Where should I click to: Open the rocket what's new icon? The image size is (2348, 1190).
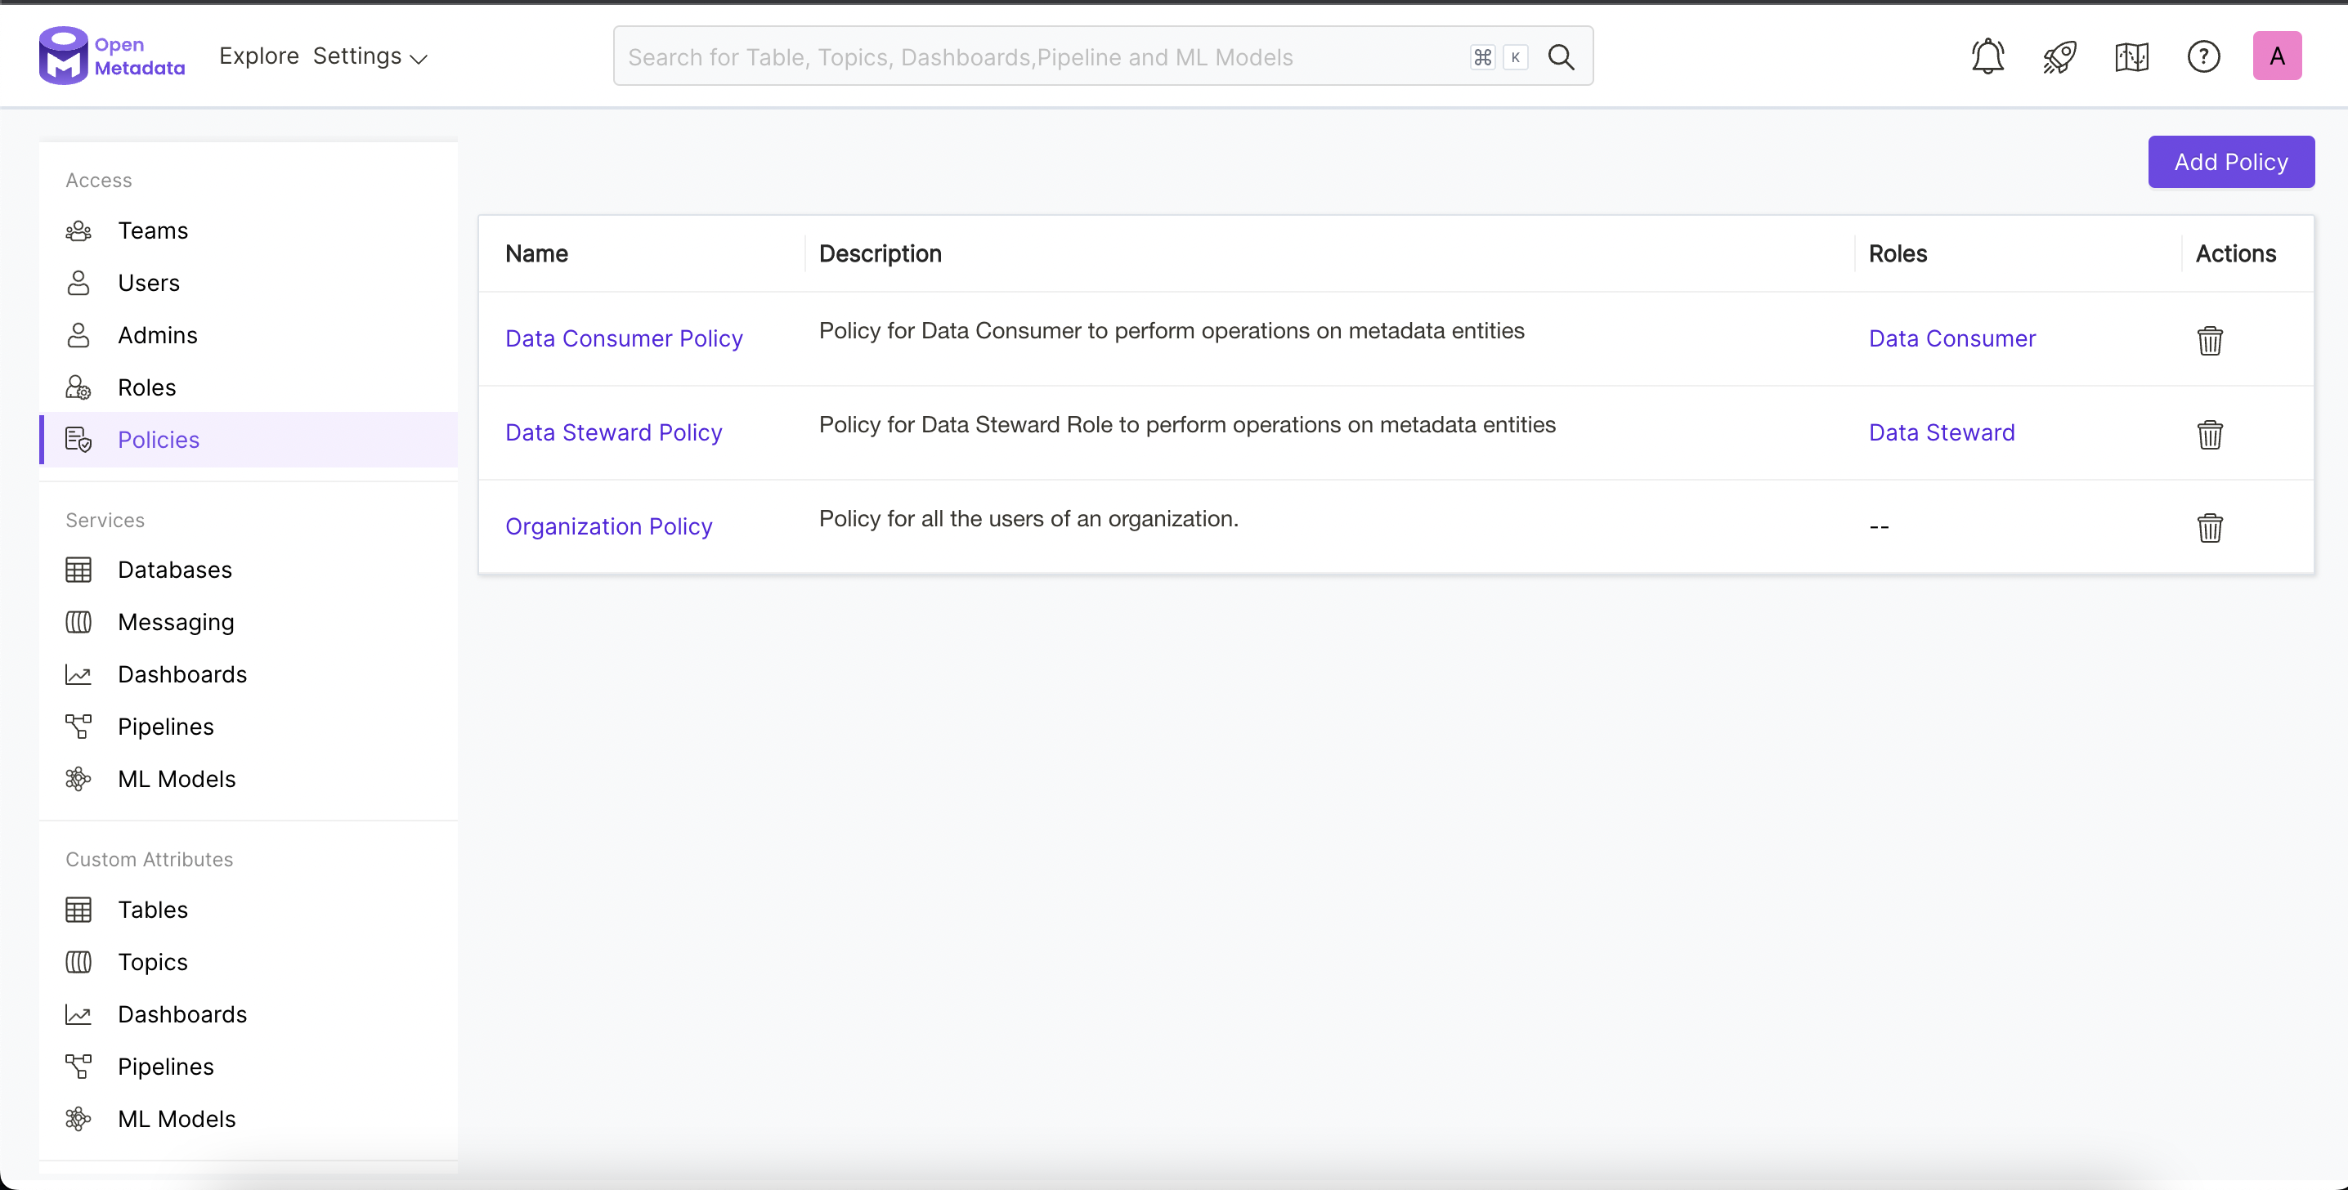pyautogui.click(x=2059, y=56)
